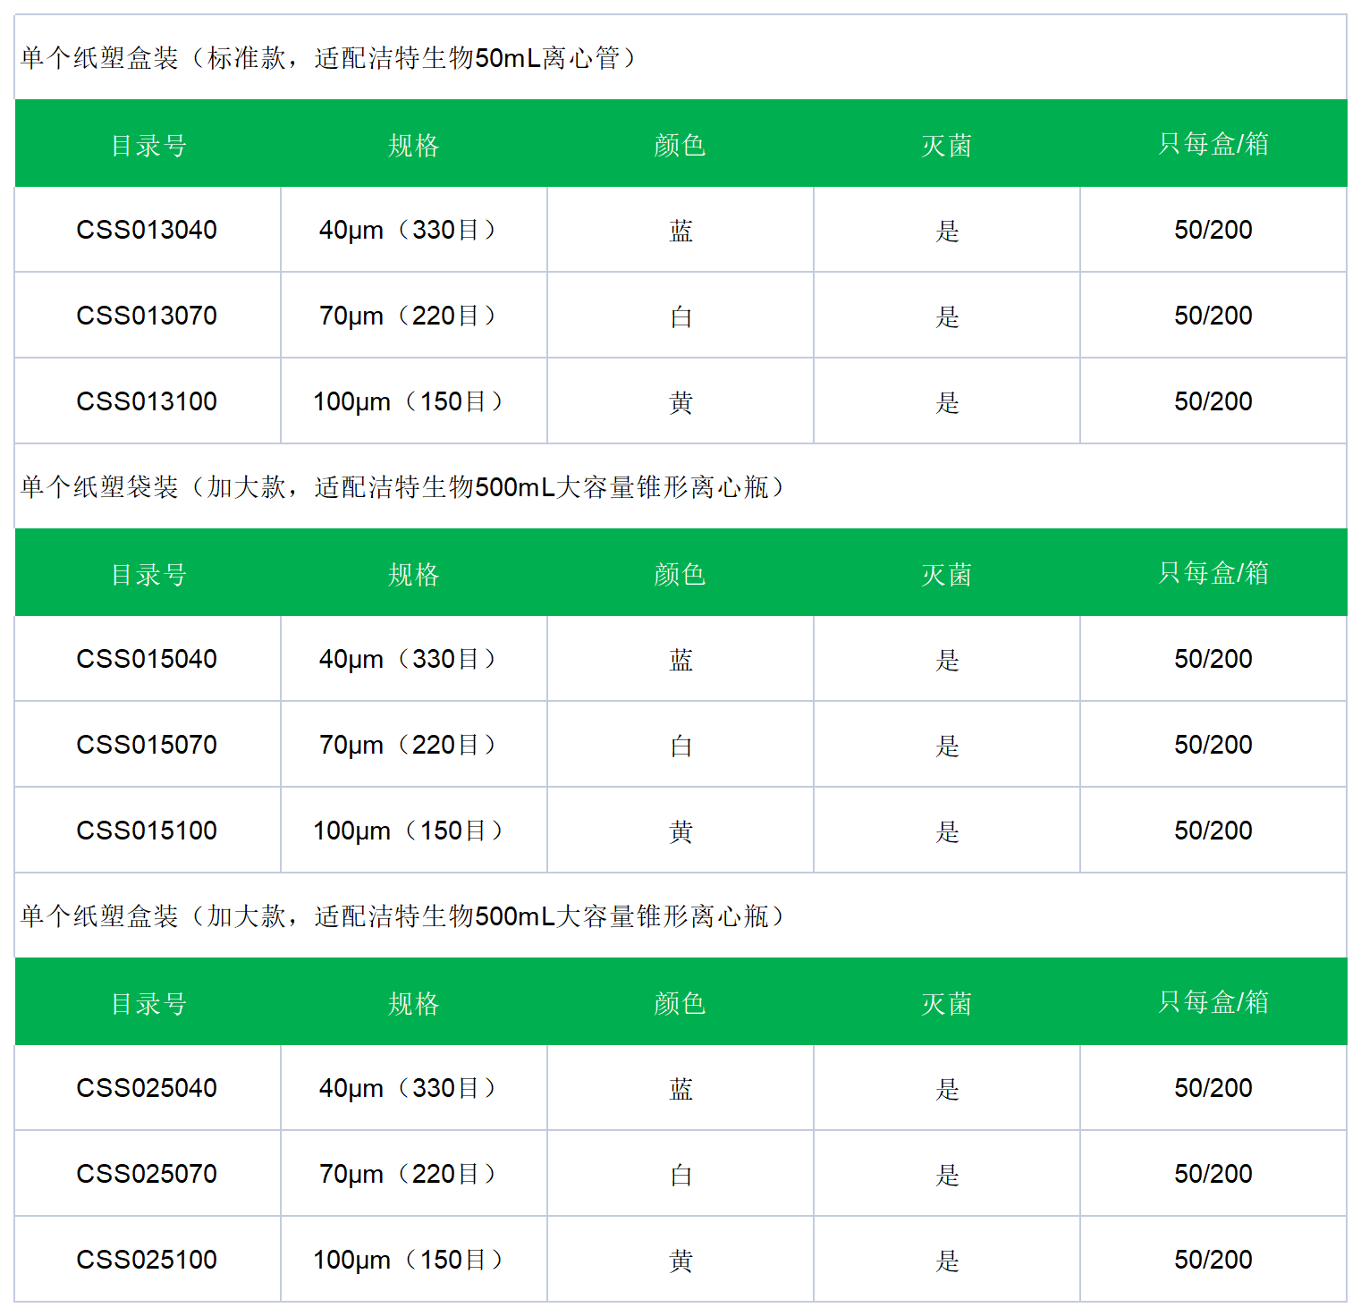Click sterile value 是 in the CSS013040 row

coord(947,231)
